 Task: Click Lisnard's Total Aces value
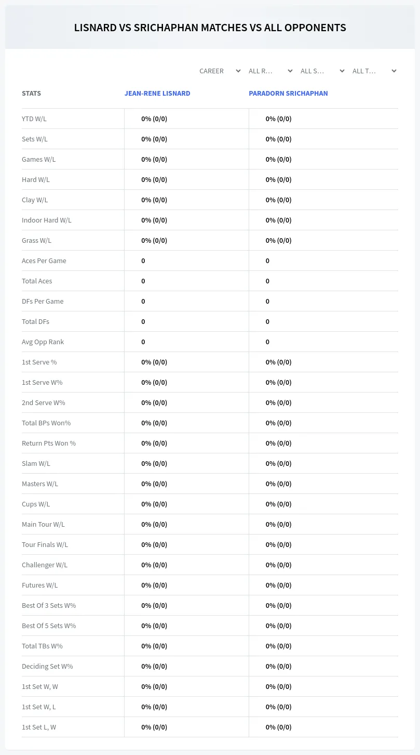coord(143,281)
